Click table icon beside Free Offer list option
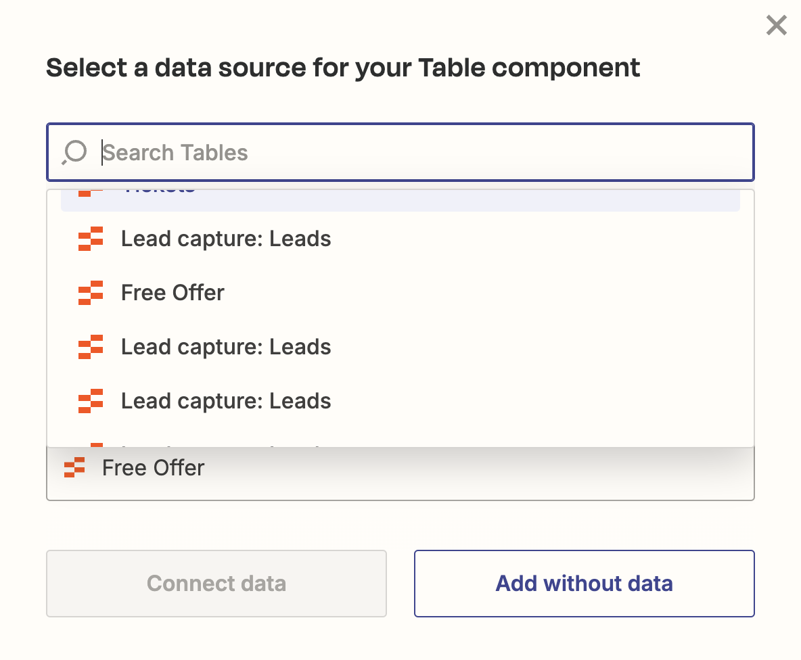The height and width of the screenshot is (660, 801). [x=90, y=293]
